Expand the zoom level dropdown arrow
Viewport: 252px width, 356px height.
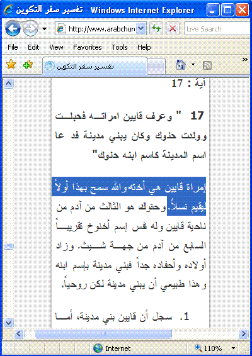coord(233,348)
